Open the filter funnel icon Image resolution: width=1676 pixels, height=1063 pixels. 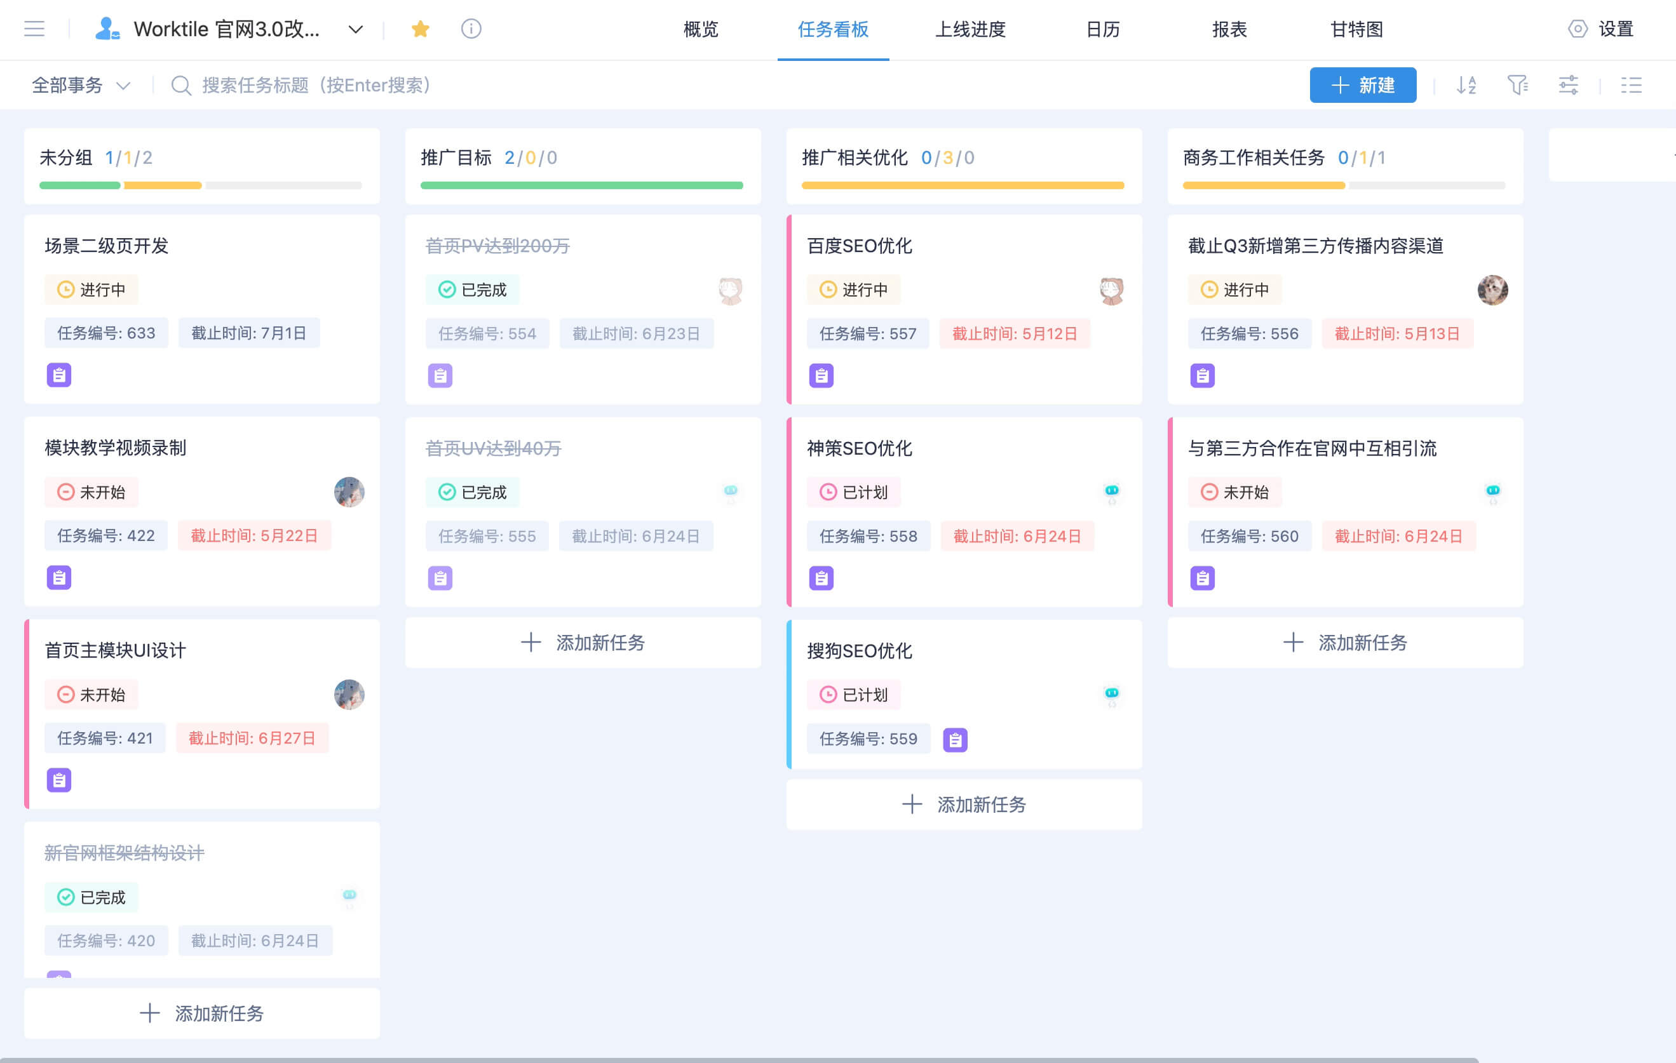tap(1517, 85)
